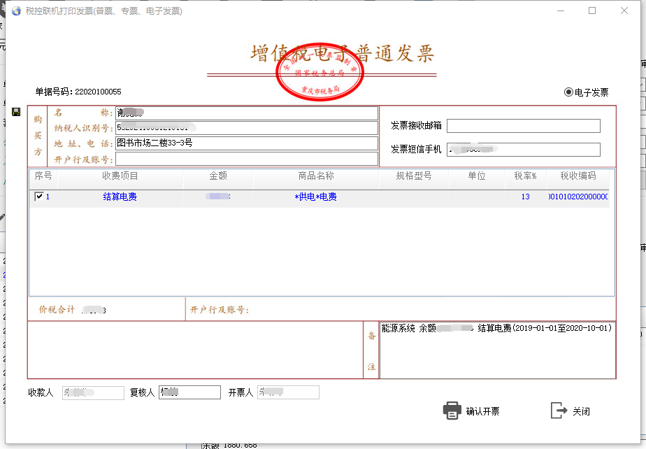Minimize the invoice window

(x=561, y=10)
